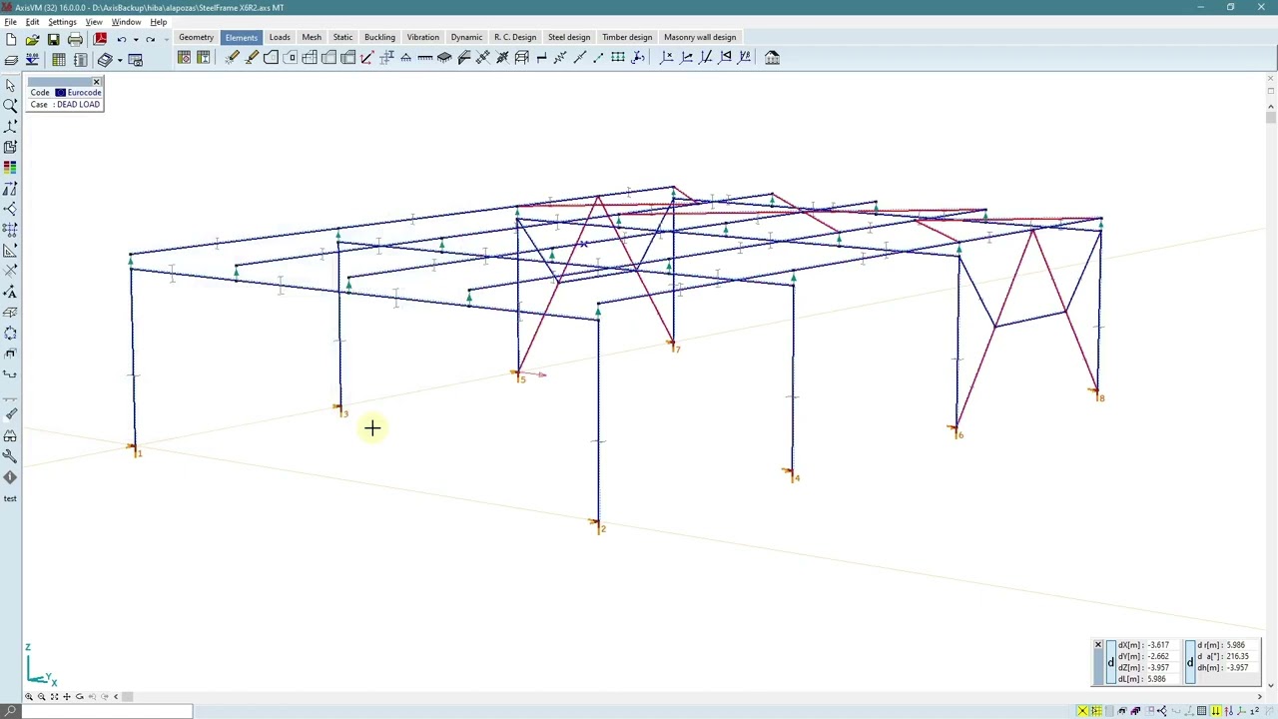Open the undo history dropdown arrow

(x=135, y=40)
